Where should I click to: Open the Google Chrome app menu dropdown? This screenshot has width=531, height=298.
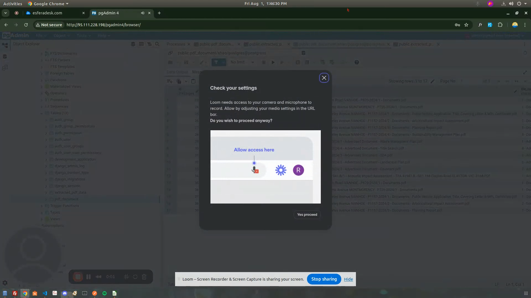pos(48,4)
